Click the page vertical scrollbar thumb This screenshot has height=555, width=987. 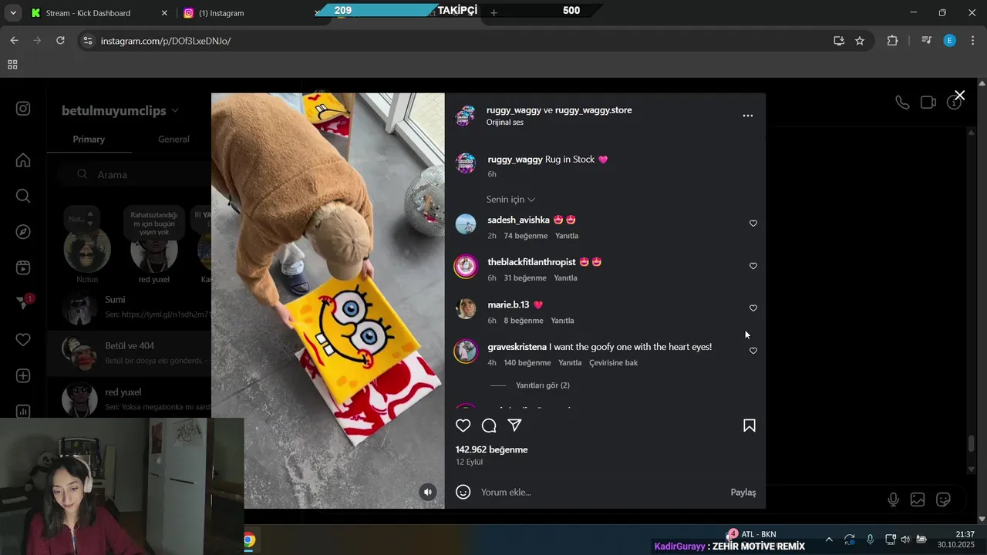point(972,445)
